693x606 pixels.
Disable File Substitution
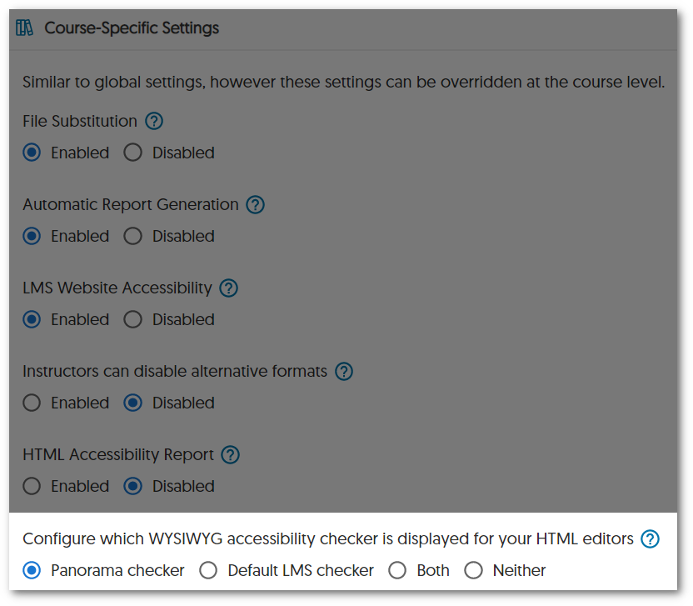(x=133, y=153)
